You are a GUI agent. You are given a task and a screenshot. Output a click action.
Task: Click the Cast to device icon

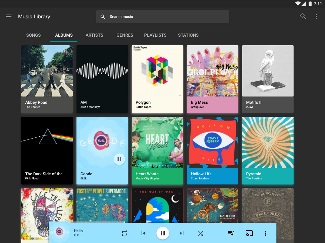click(249, 233)
